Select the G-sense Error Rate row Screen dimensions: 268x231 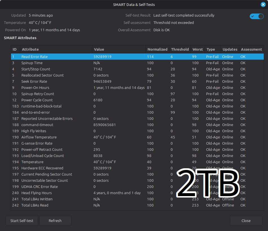tap(137, 143)
